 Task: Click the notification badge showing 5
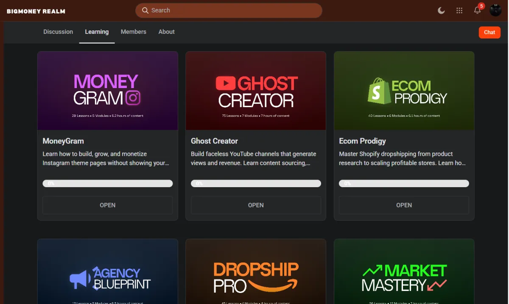(x=481, y=6)
